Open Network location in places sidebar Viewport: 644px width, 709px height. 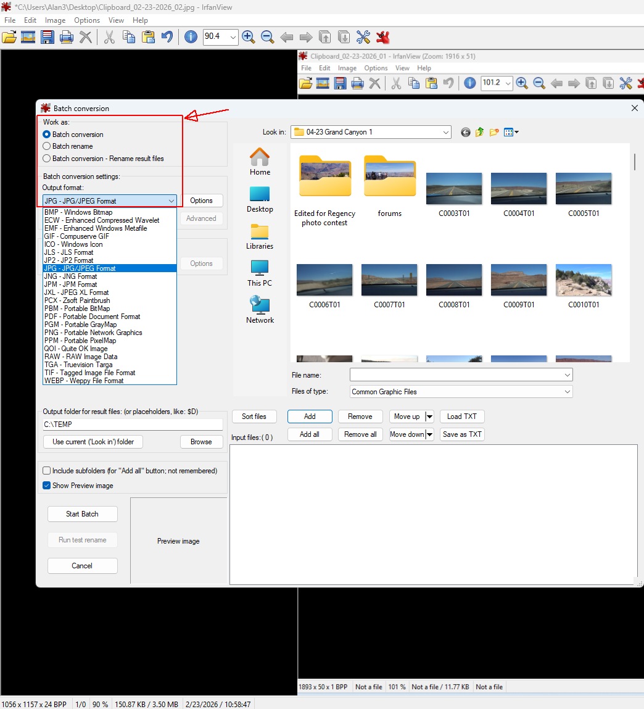260,310
